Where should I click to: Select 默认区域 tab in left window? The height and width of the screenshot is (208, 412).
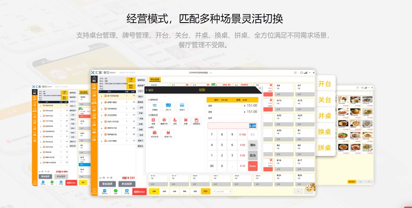tap(83, 92)
